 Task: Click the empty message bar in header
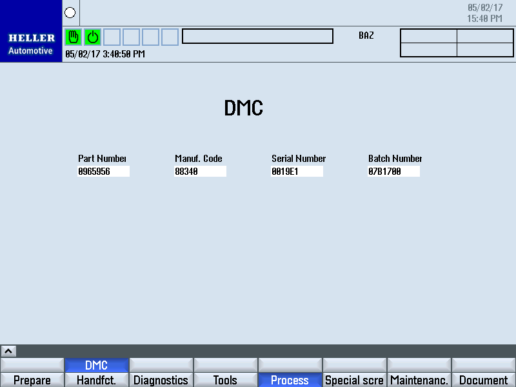tap(257, 36)
